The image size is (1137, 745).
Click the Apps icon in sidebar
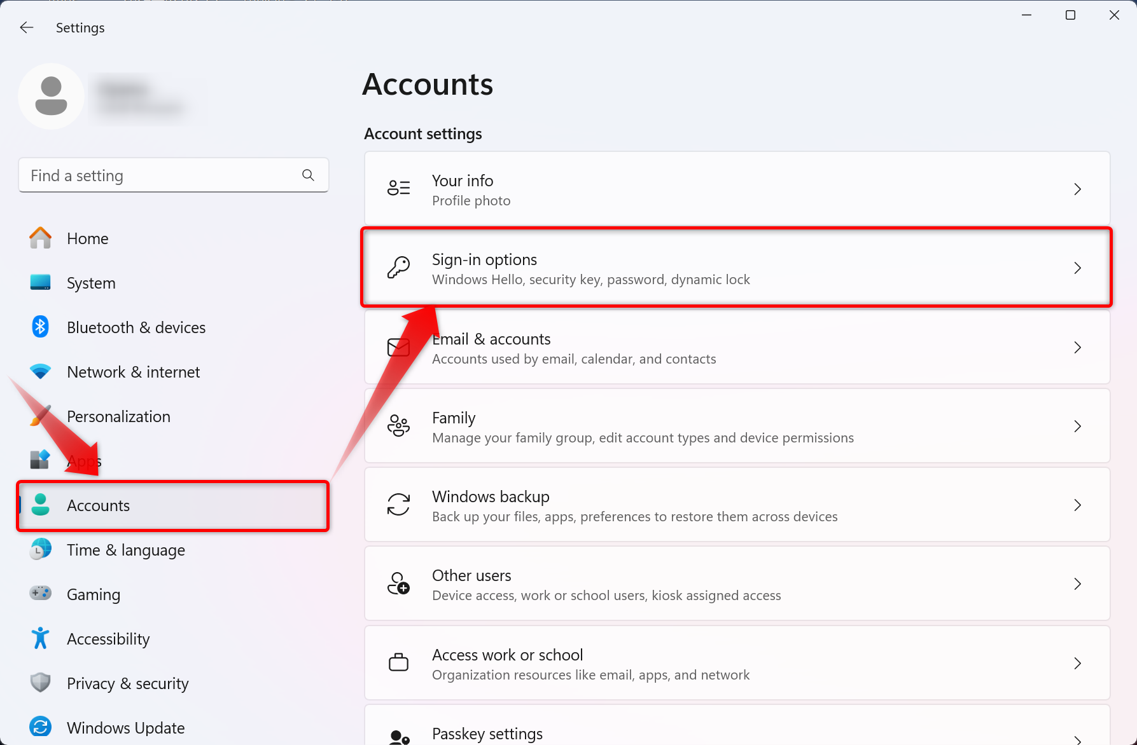(x=40, y=460)
